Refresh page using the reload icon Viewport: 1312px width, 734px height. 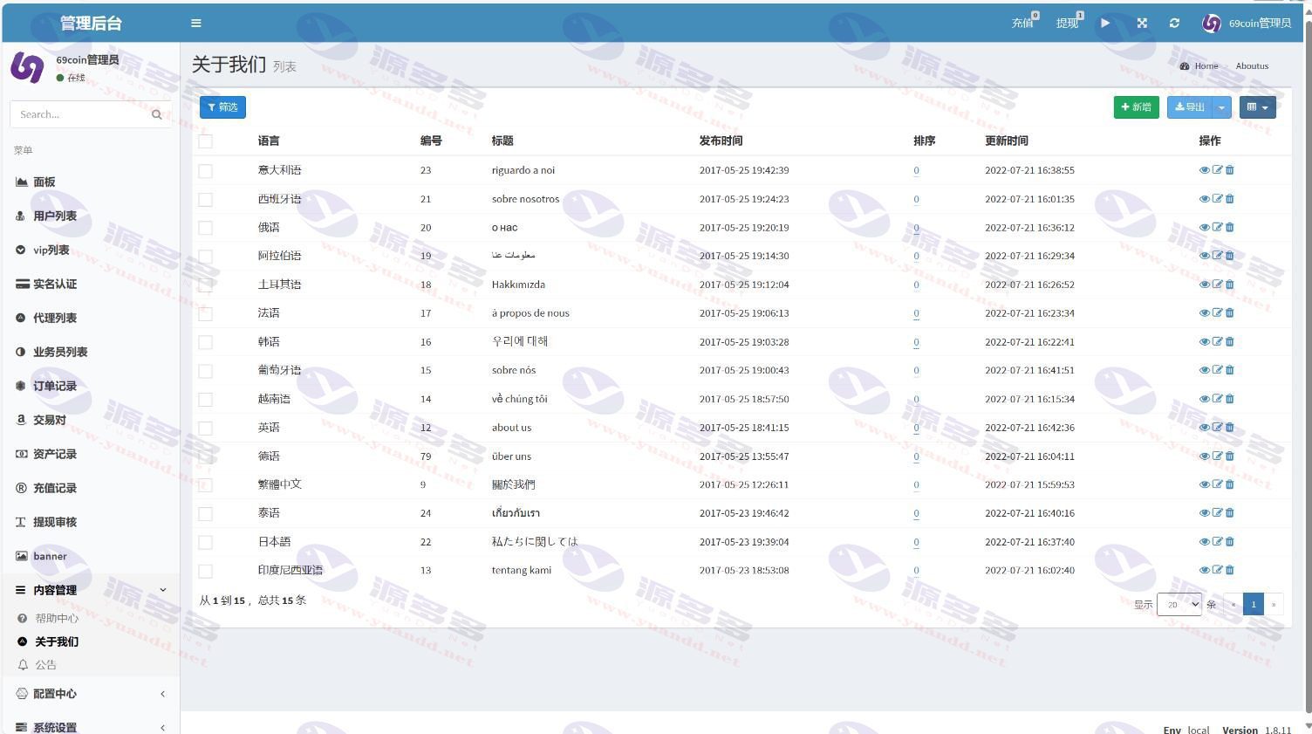(1174, 23)
